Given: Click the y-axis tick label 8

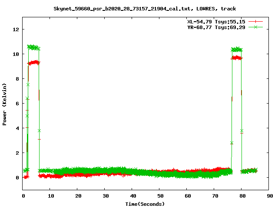Looking at the screenshot, I should [17, 79].
